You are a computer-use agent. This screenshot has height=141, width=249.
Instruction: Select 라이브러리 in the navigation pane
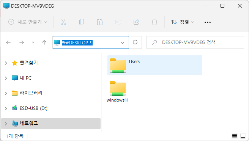(x=31, y=93)
